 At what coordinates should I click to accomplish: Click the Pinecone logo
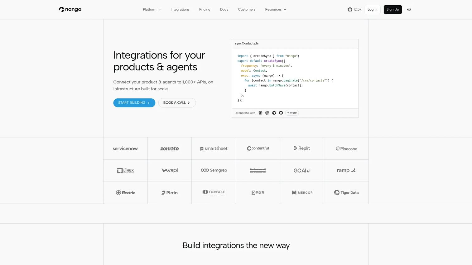click(346, 149)
